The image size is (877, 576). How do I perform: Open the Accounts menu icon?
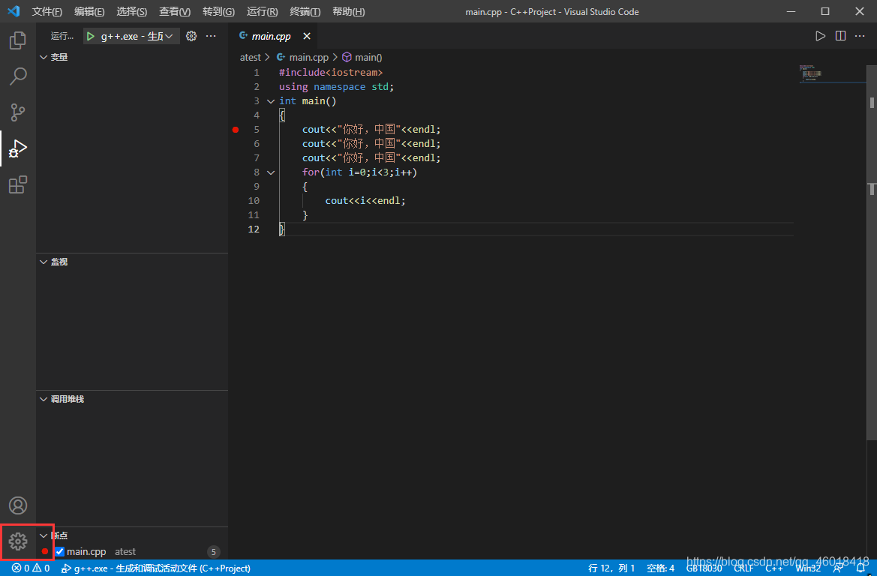coord(18,505)
